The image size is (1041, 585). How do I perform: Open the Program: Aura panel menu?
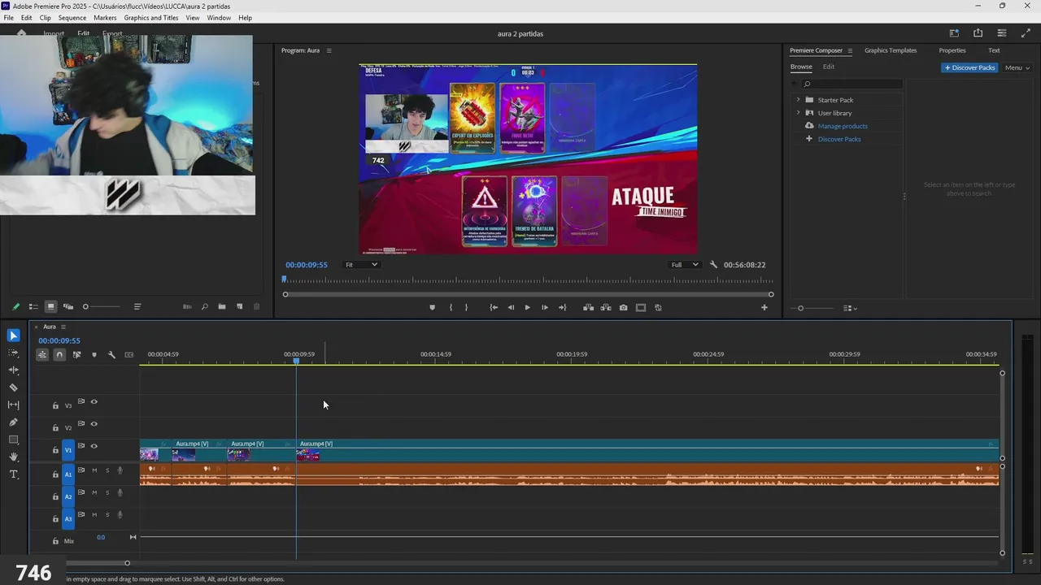(329, 50)
